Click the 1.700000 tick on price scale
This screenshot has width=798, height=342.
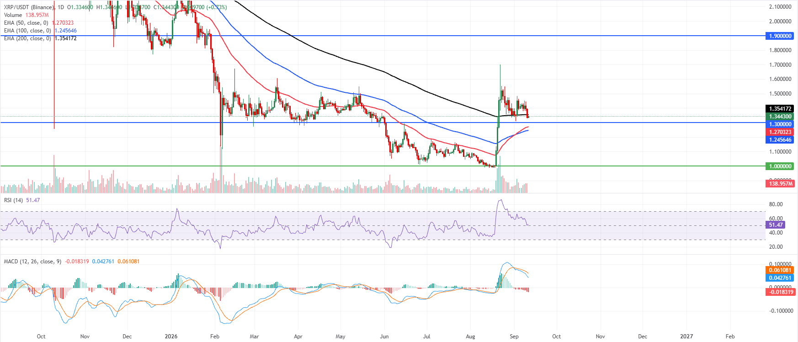[780, 65]
